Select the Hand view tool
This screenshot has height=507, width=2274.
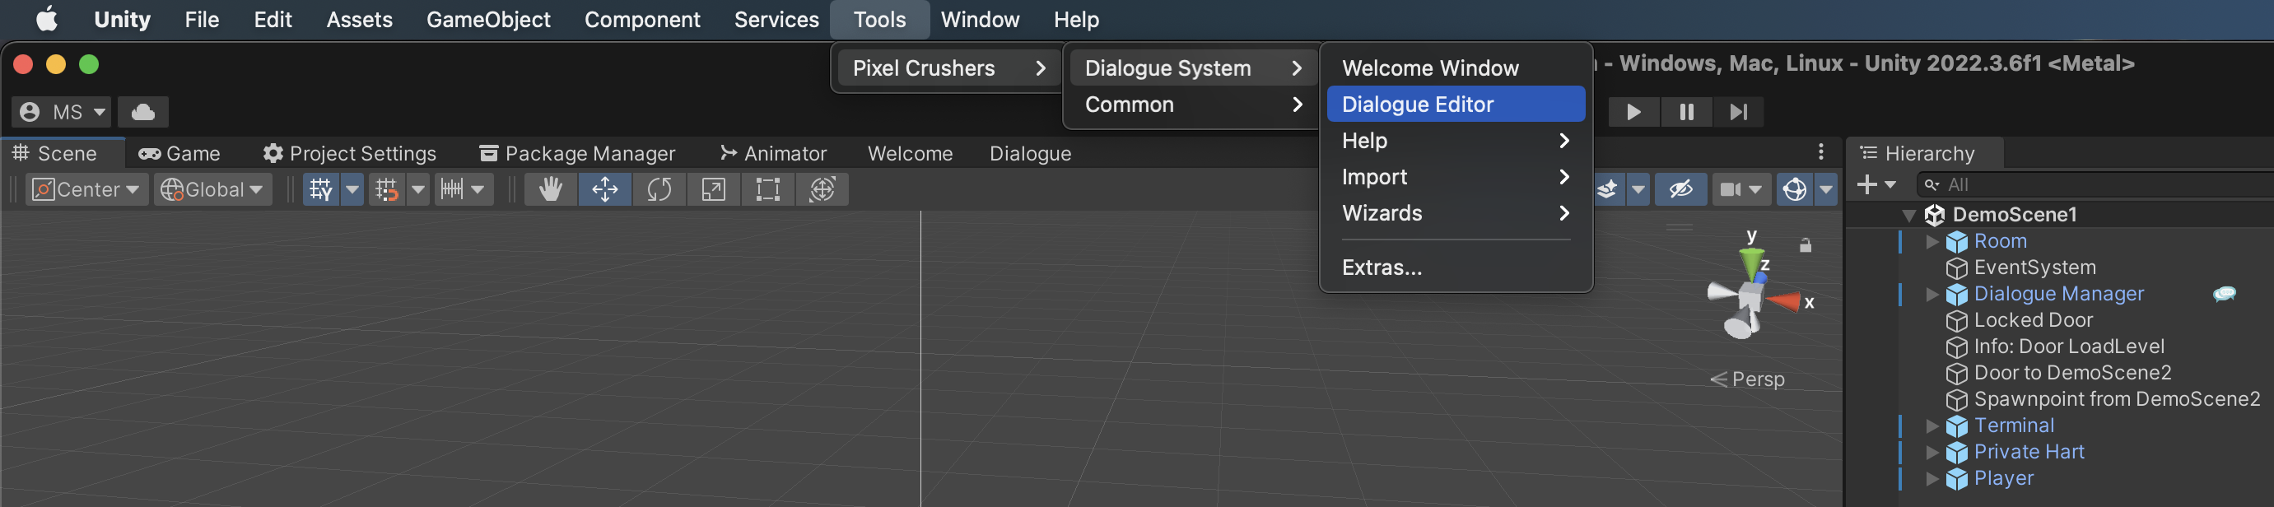click(551, 189)
